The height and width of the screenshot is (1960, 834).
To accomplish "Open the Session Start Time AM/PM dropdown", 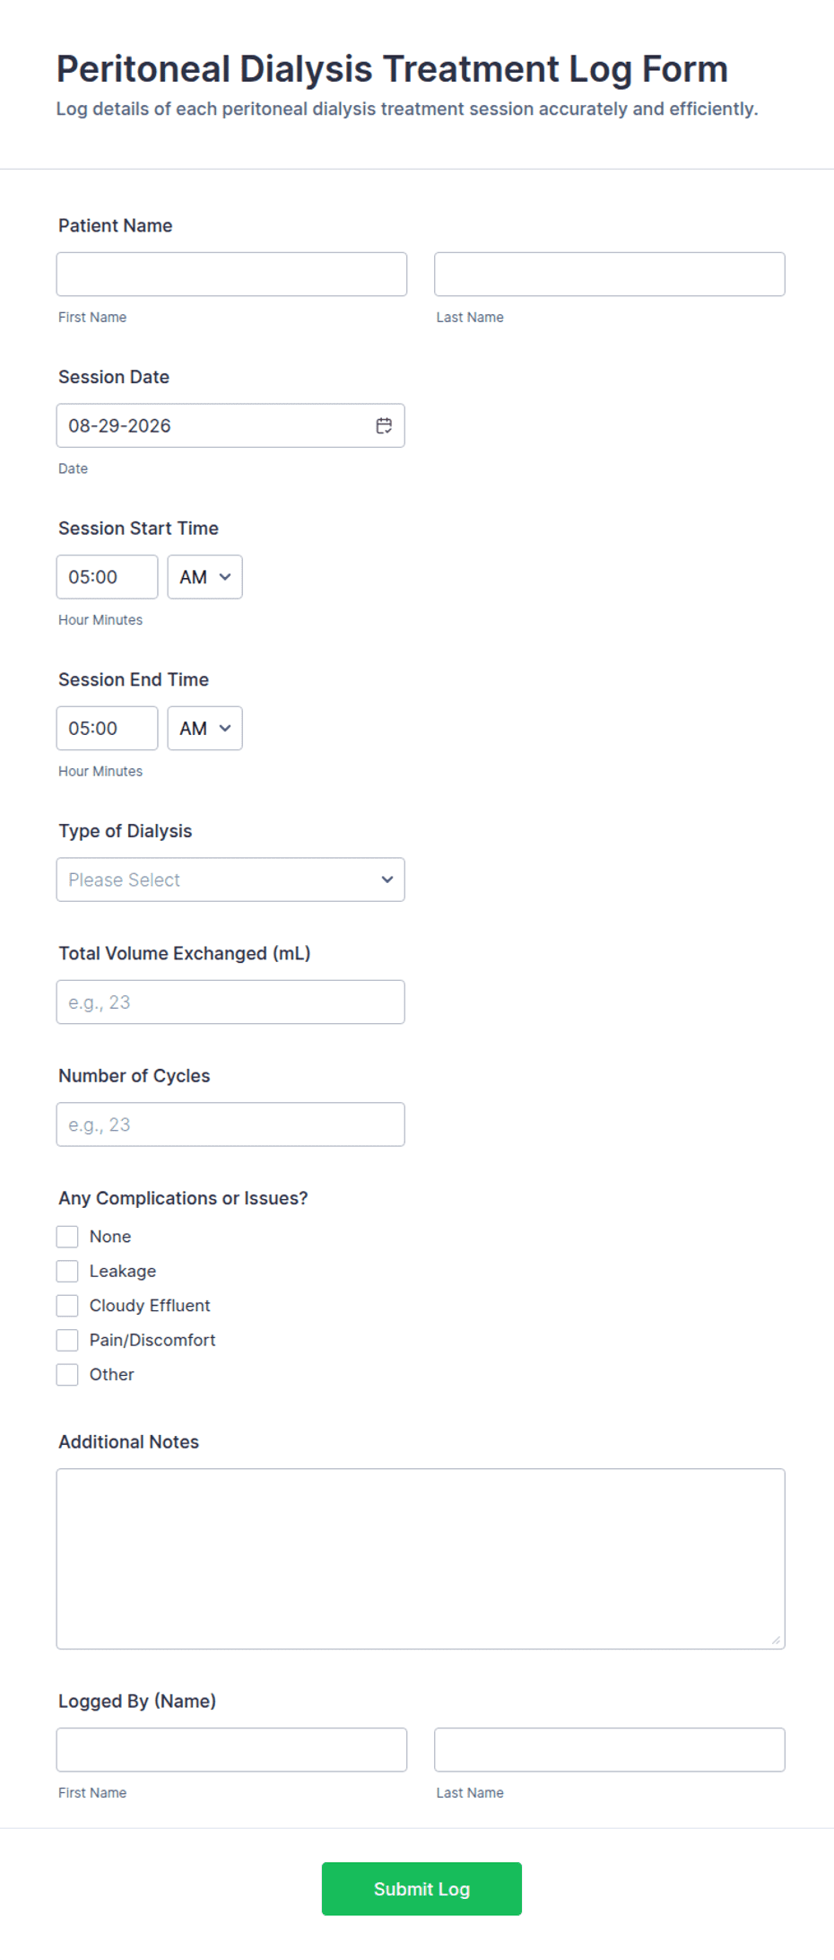I will point(204,577).
